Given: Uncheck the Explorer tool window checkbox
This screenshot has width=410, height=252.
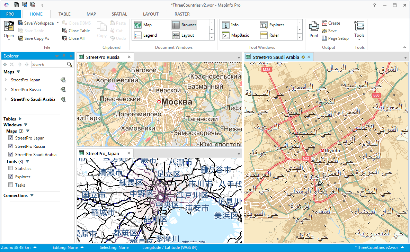Looking at the screenshot, I should point(10,177).
